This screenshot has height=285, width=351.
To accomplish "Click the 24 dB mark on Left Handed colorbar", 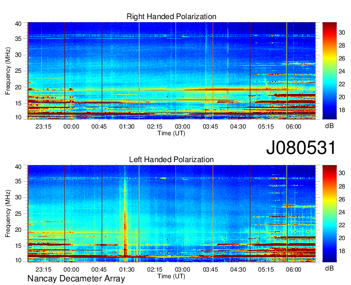I will (342, 212).
